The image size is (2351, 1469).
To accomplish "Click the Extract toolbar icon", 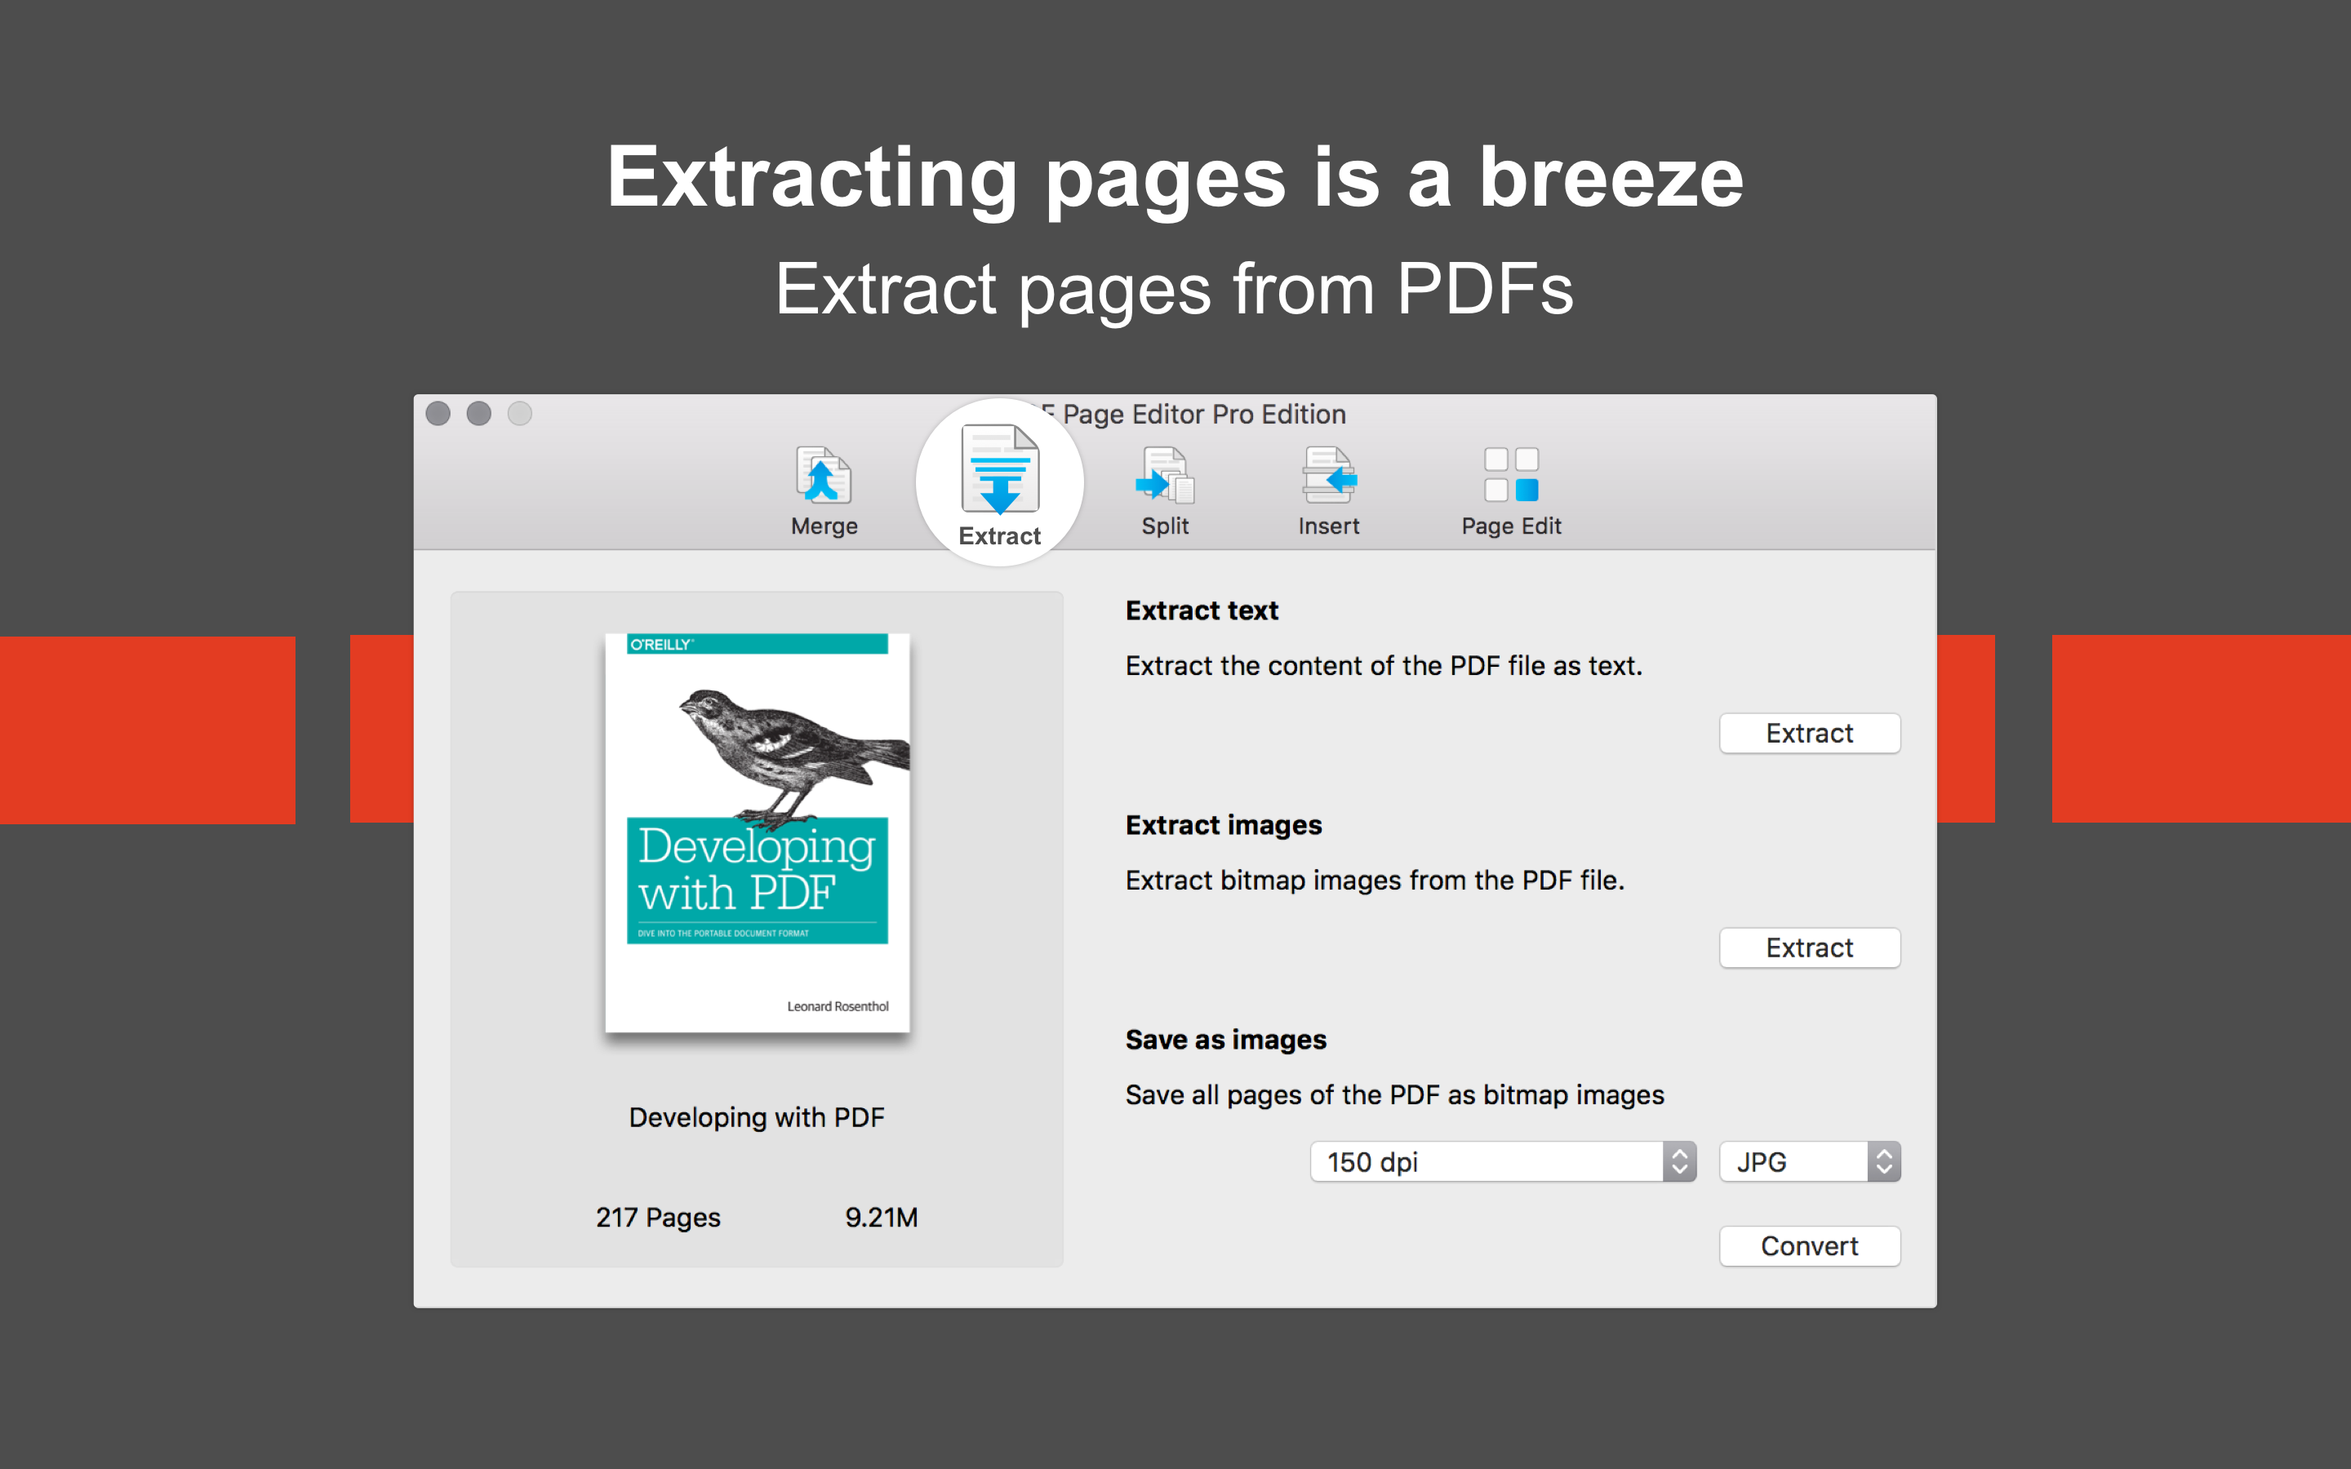I will (998, 470).
